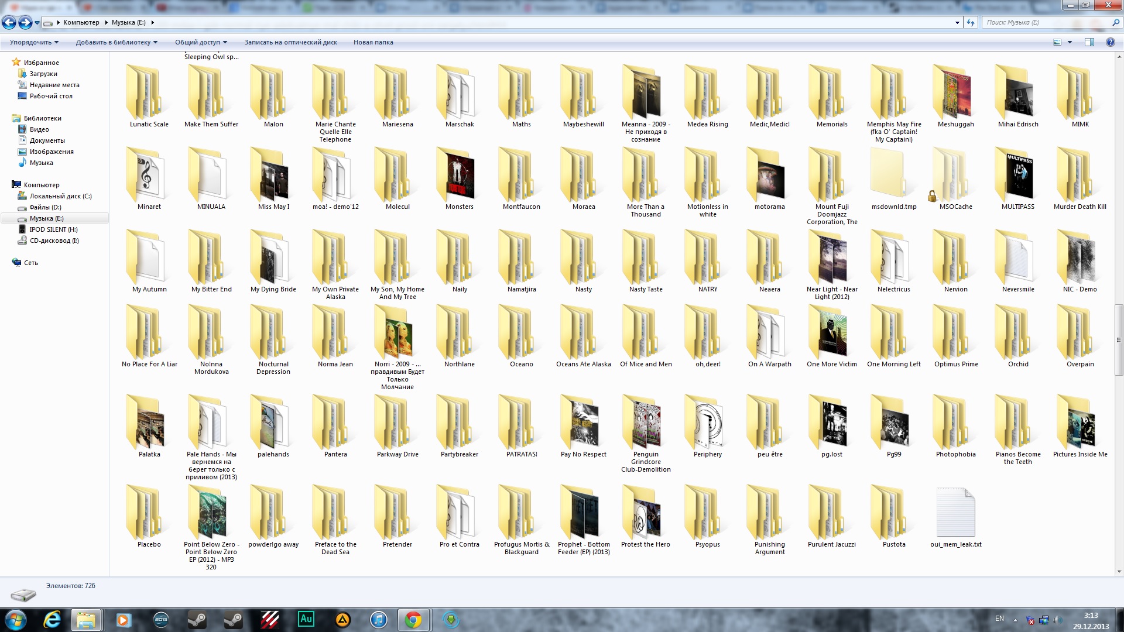
Task: Open the change view options arrow
Action: click(x=1070, y=42)
